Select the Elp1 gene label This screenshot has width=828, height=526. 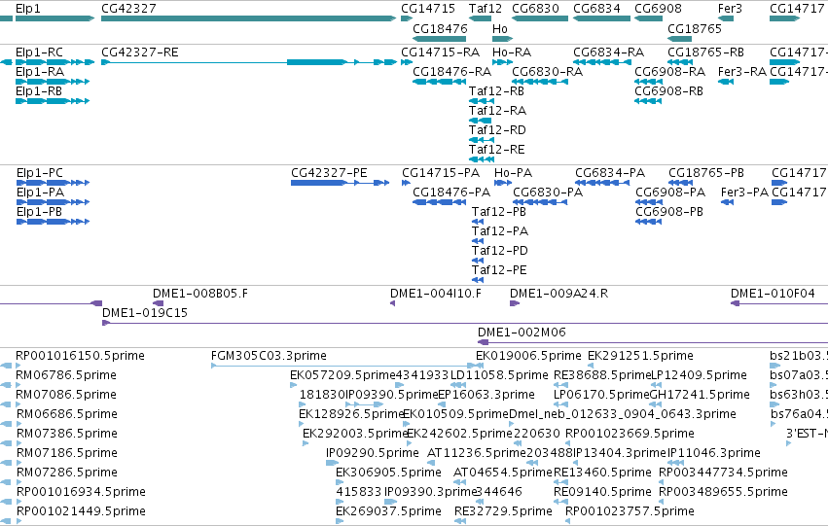coord(28,9)
